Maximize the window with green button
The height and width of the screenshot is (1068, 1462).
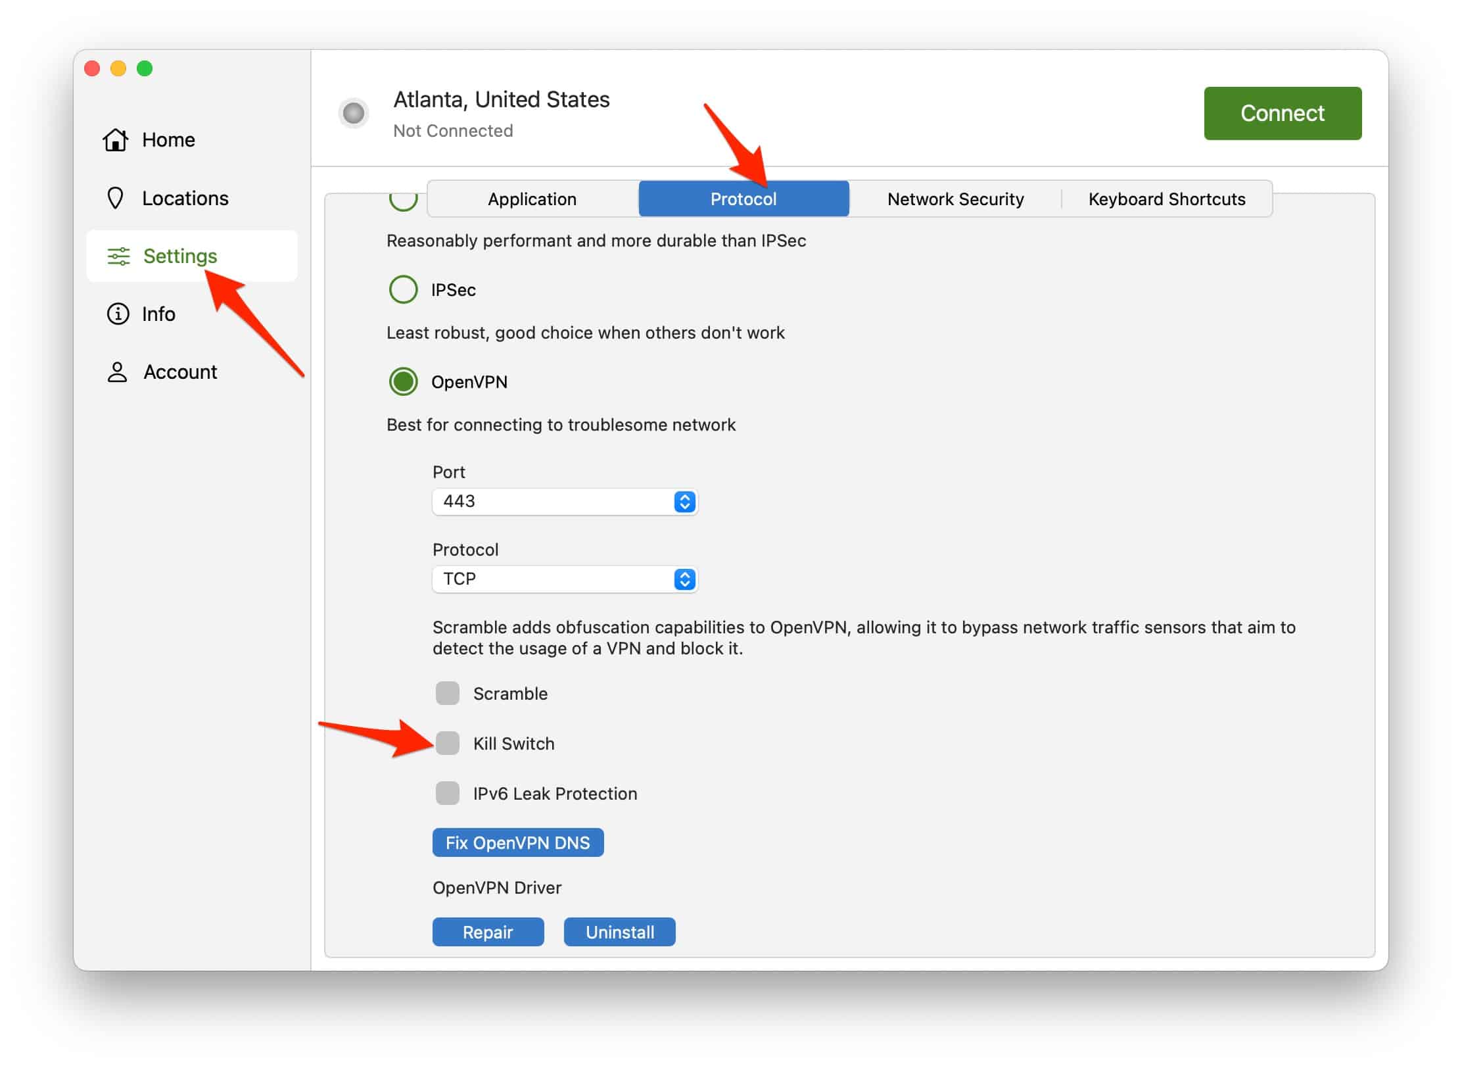[145, 68]
